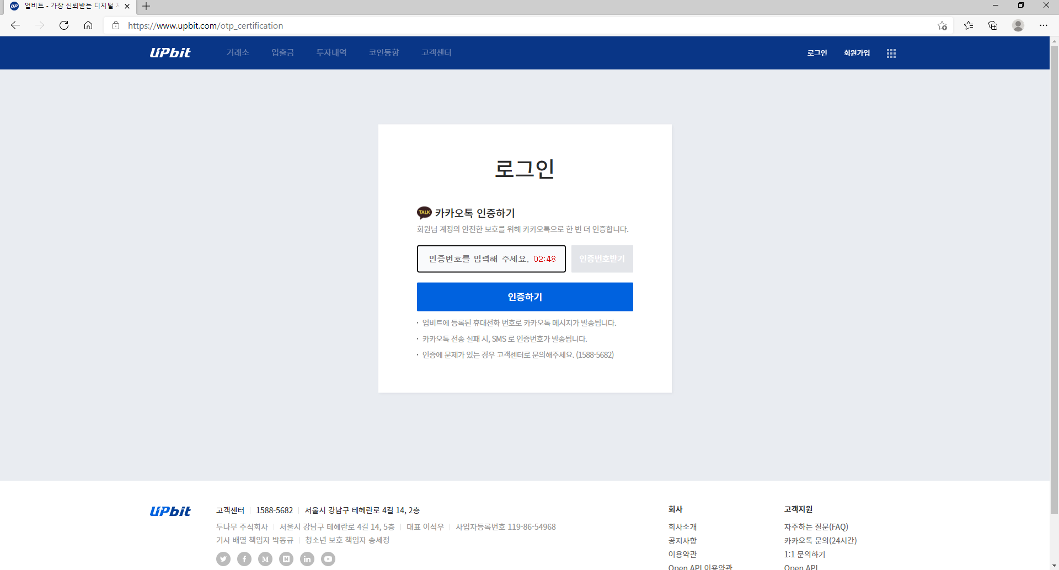Click the footer Upbit logo

coord(170,512)
